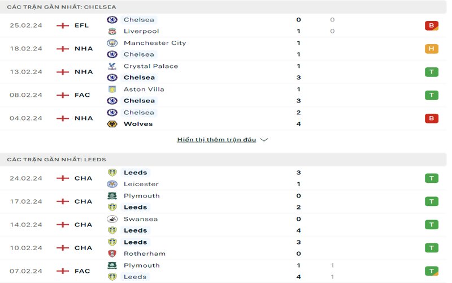Select the Crystal Palace team name
452x283 pixels.
point(151,66)
